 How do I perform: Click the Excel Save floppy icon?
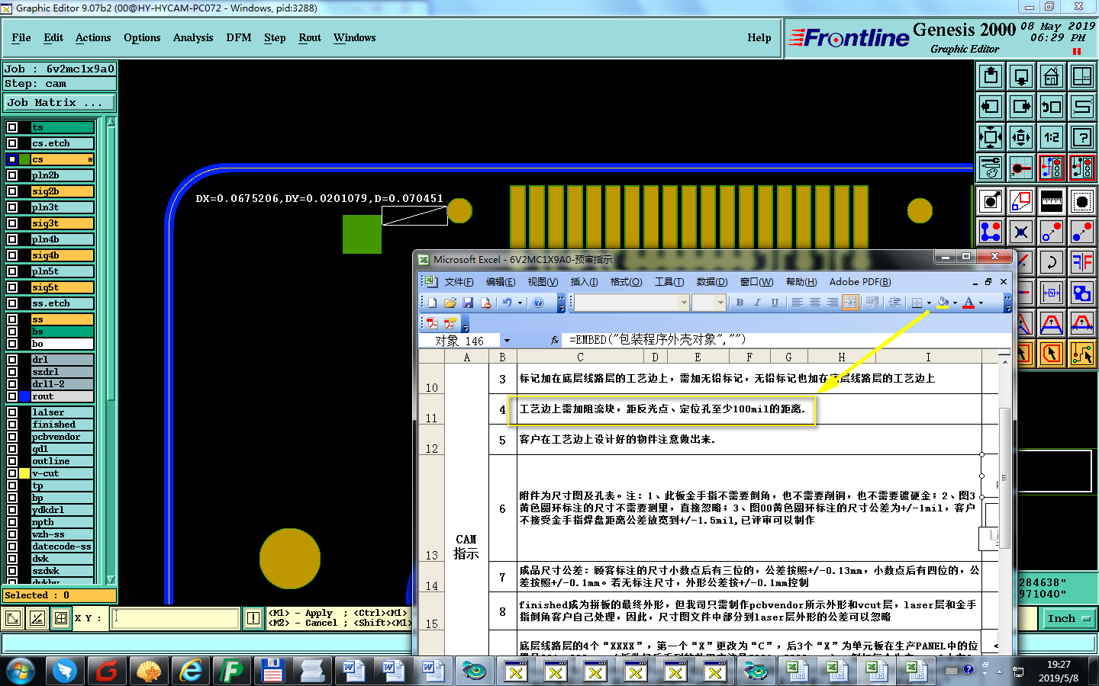tap(468, 303)
